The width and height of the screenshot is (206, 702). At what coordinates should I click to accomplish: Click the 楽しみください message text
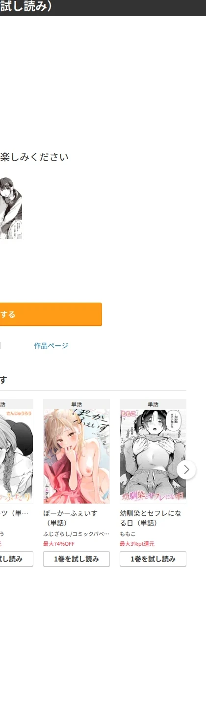[x=34, y=157]
